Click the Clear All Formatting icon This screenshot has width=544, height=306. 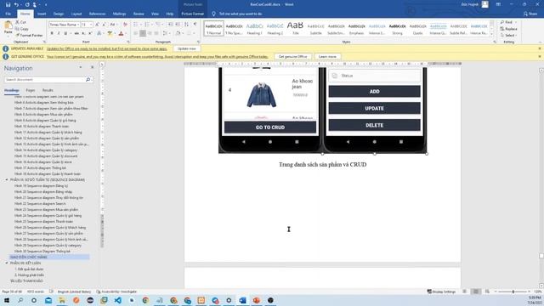[x=125, y=25]
